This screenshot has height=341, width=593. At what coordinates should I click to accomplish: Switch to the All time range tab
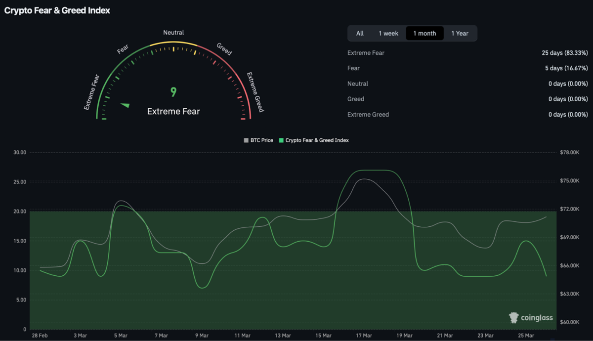click(x=360, y=33)
